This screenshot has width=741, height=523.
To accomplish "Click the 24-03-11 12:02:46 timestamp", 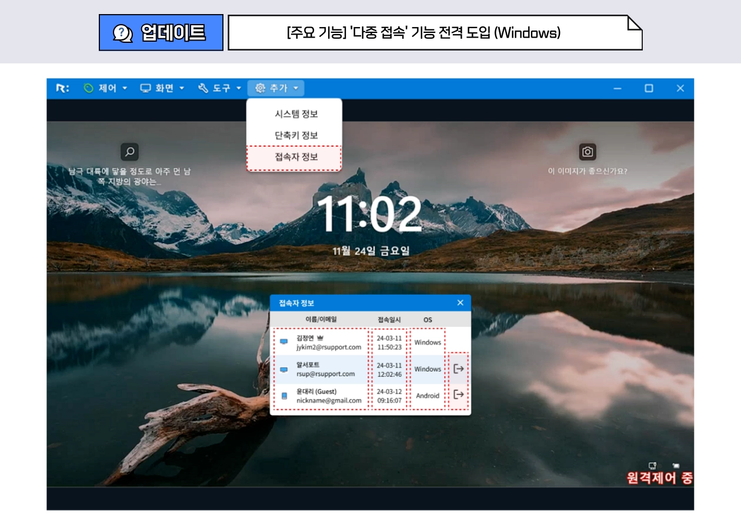I will 389,369.
